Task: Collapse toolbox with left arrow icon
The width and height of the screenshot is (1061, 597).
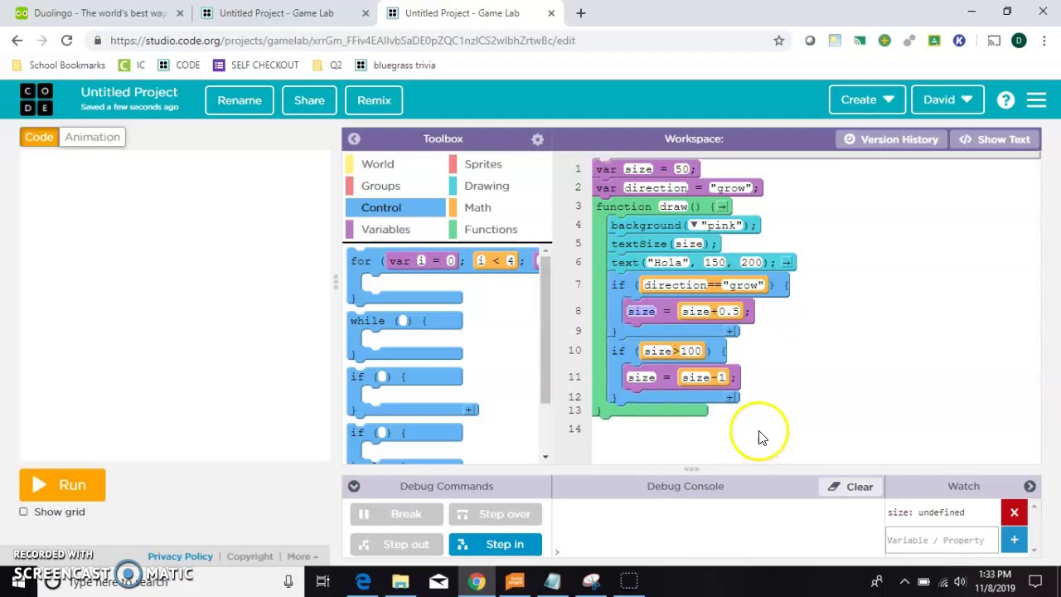Action: coord(354,139)
